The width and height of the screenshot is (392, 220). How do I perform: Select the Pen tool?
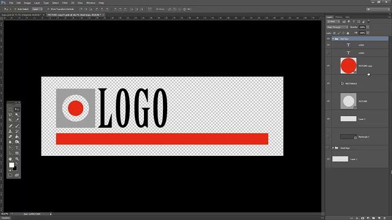pos(10,148)
